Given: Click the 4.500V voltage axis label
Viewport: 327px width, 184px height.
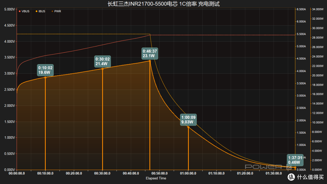Looking at the screenshot, I should pyautogui.click(x=10, y=25).
